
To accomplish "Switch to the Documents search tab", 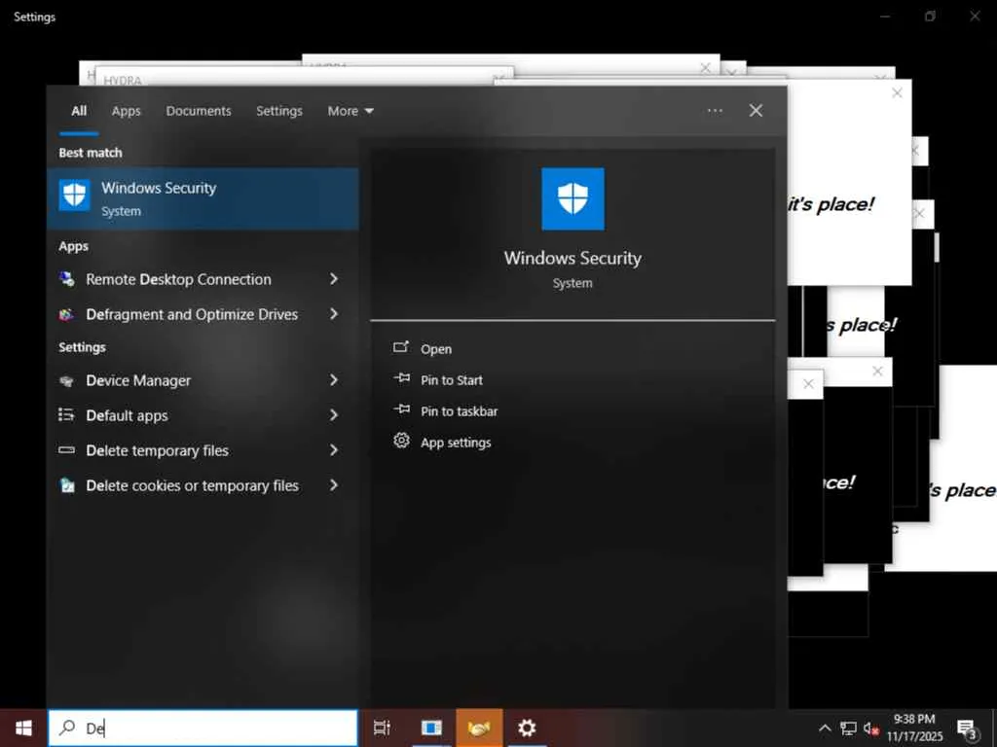I will [x=199, y=111].
